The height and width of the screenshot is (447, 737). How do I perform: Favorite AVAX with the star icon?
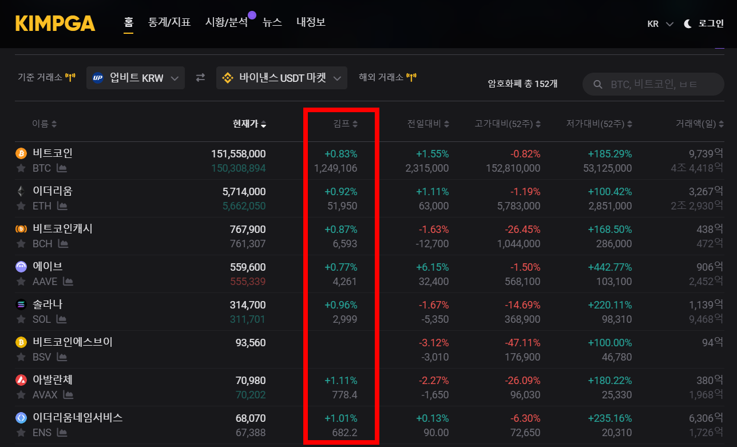[x=21, y=395]
